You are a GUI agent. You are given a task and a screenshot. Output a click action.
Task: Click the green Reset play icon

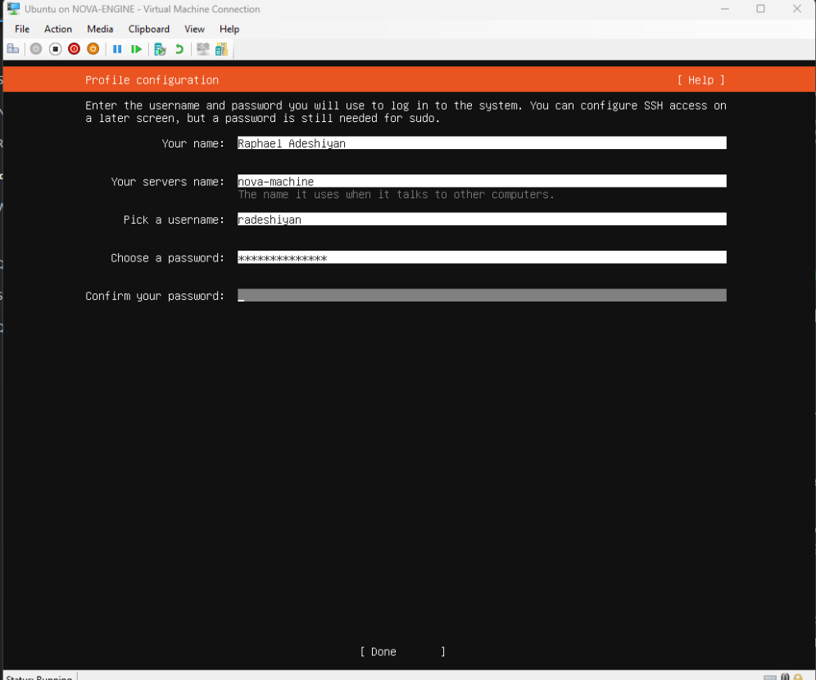click(x=136, y=49)
